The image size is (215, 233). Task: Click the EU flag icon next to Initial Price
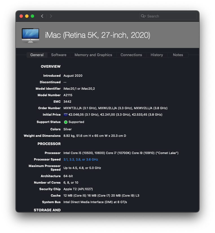(x=65, y=115)
